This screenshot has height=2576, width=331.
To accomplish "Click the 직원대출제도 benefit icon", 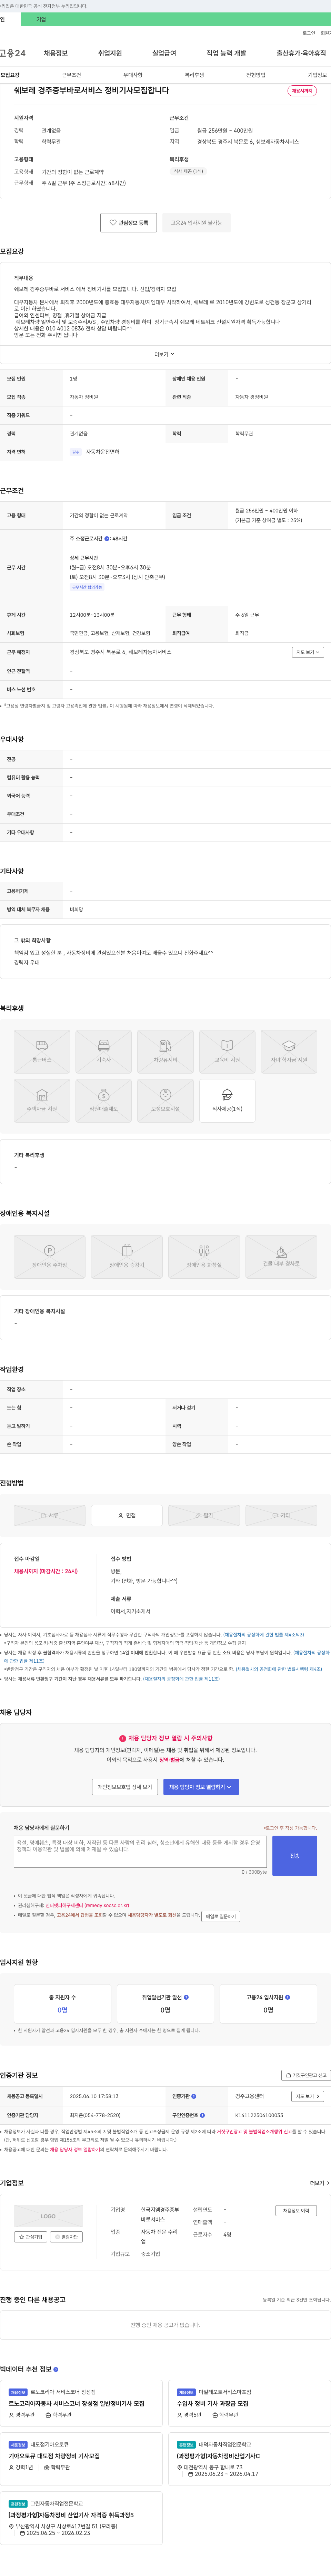I will (104, 1100).
